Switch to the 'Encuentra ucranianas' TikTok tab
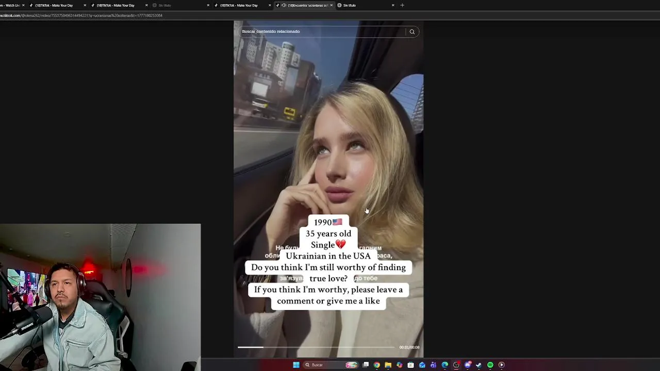The image size is (660, 371). point(305,5)
